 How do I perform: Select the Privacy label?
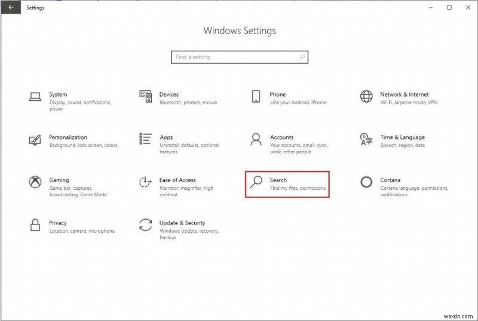pos(57,223)
